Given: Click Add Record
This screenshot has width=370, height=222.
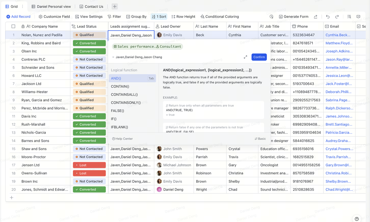Looking at the screenshot, I should click(18, 17).
